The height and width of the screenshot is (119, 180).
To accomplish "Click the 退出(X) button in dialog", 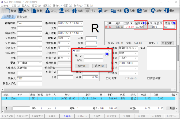I will tap(99, 66).
